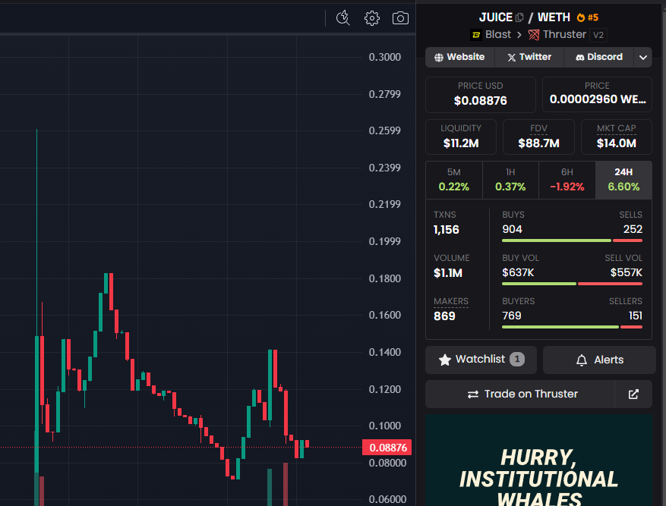Image resolution: width=666 pixels, height=506 pixels.
Task: Open the token Website link
Action: tap(459, 58)
